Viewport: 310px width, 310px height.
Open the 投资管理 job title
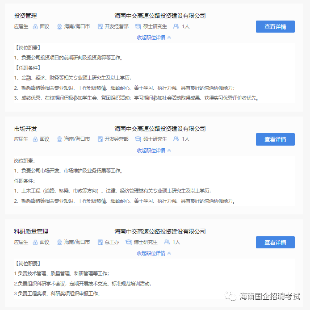pyautogui.click(x=25, y=16)
